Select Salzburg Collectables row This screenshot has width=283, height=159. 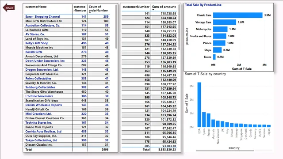coord(67,87)
